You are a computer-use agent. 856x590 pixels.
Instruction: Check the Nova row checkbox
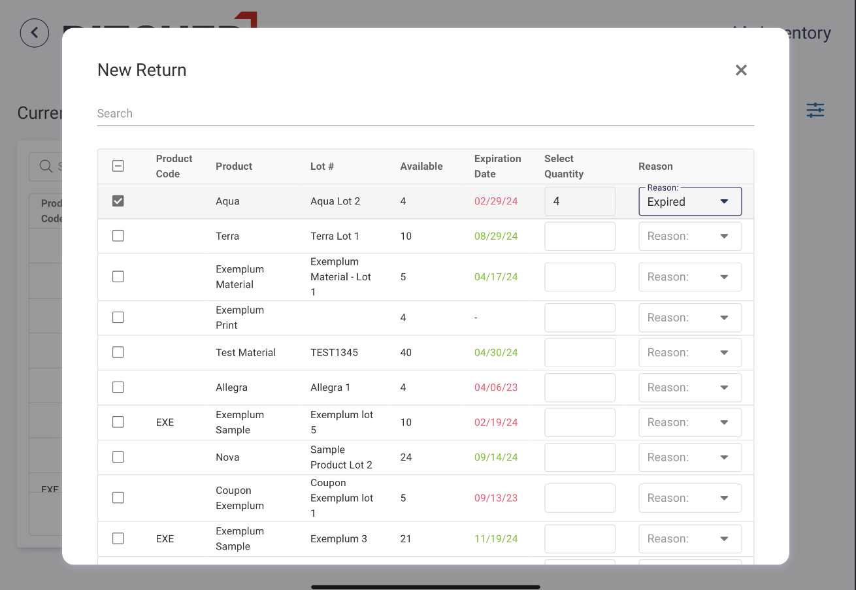[118, 457]
